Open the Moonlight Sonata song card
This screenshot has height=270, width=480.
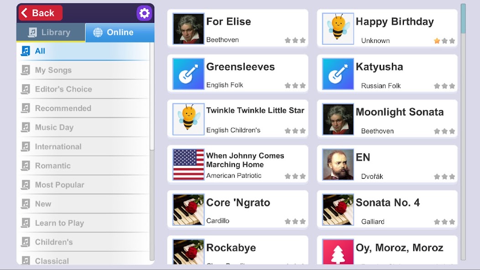pyautogui.click(x=387, y=119)
